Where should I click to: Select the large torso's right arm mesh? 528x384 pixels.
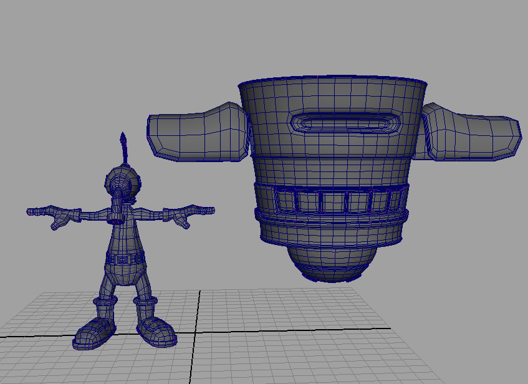(x=471, y=132)
